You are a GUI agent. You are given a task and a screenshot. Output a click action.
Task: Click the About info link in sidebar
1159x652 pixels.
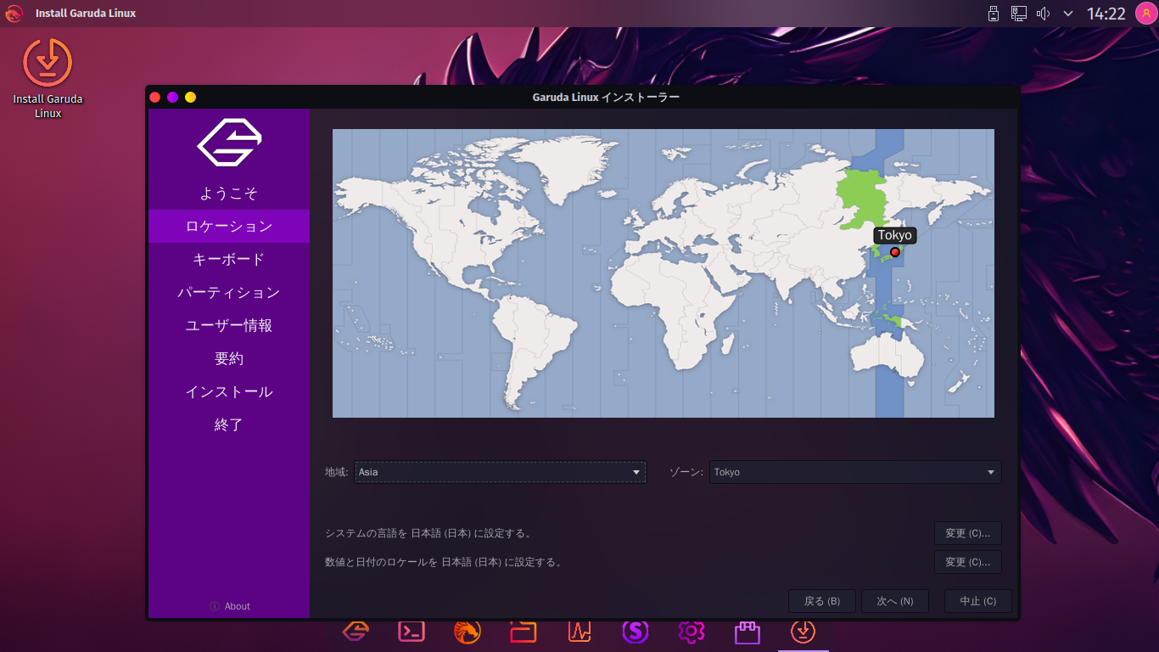click(x=229, y=606)
